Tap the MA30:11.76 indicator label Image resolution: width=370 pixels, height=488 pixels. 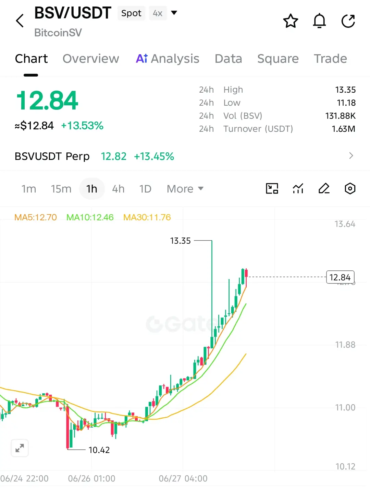[147, 217]
